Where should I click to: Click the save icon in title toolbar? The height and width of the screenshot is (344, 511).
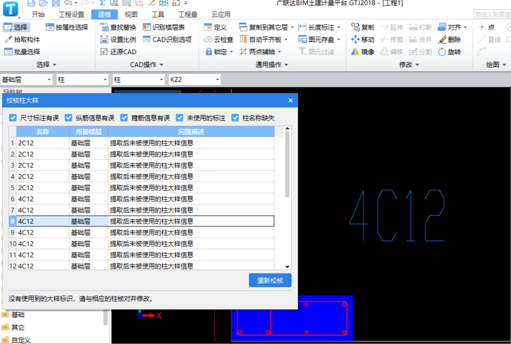56,3
